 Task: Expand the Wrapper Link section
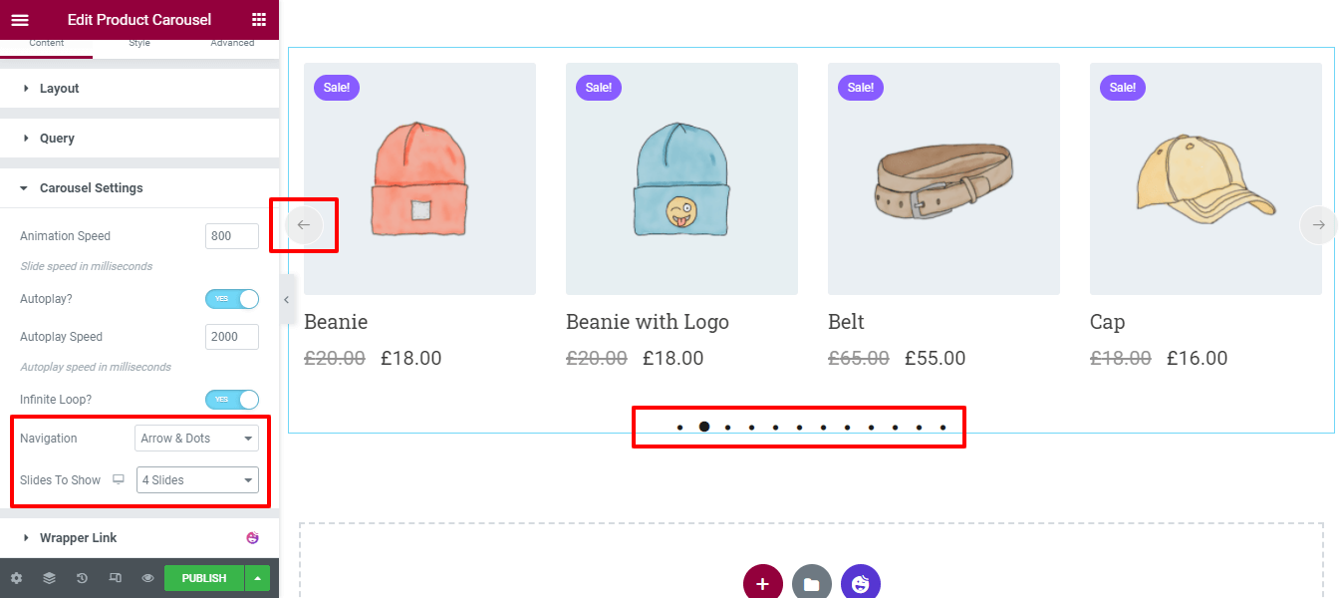(78, 538)
